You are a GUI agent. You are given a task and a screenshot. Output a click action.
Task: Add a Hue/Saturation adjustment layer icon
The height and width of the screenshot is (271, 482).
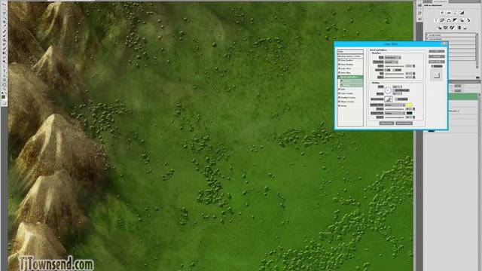click(x=442, y=20)
